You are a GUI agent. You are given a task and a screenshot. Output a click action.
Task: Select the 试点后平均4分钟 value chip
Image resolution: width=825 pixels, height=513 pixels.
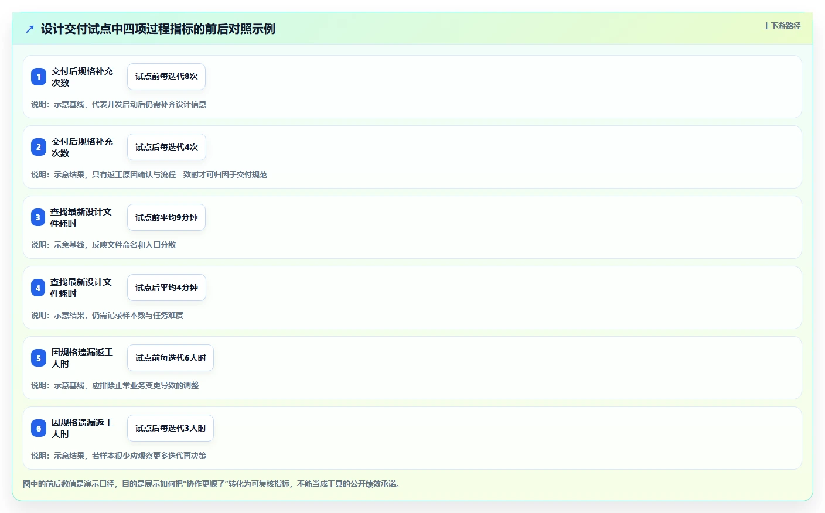pyautogui.click(x=166, y=288)
